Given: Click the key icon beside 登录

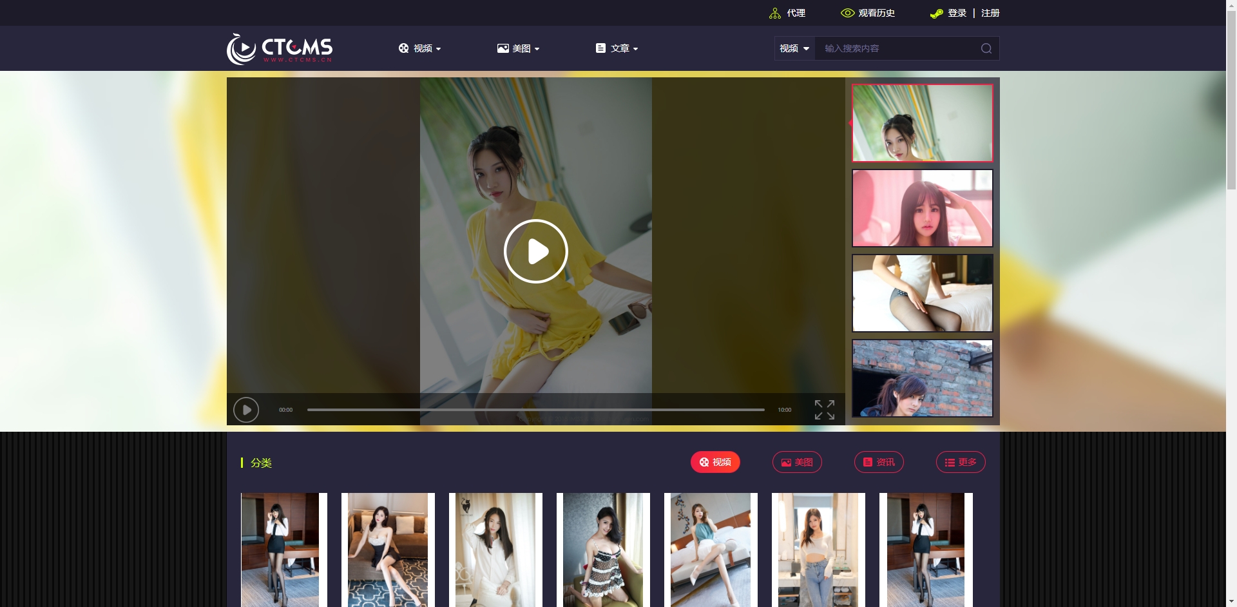Looking at the screenshot, I should click(936, 13).
